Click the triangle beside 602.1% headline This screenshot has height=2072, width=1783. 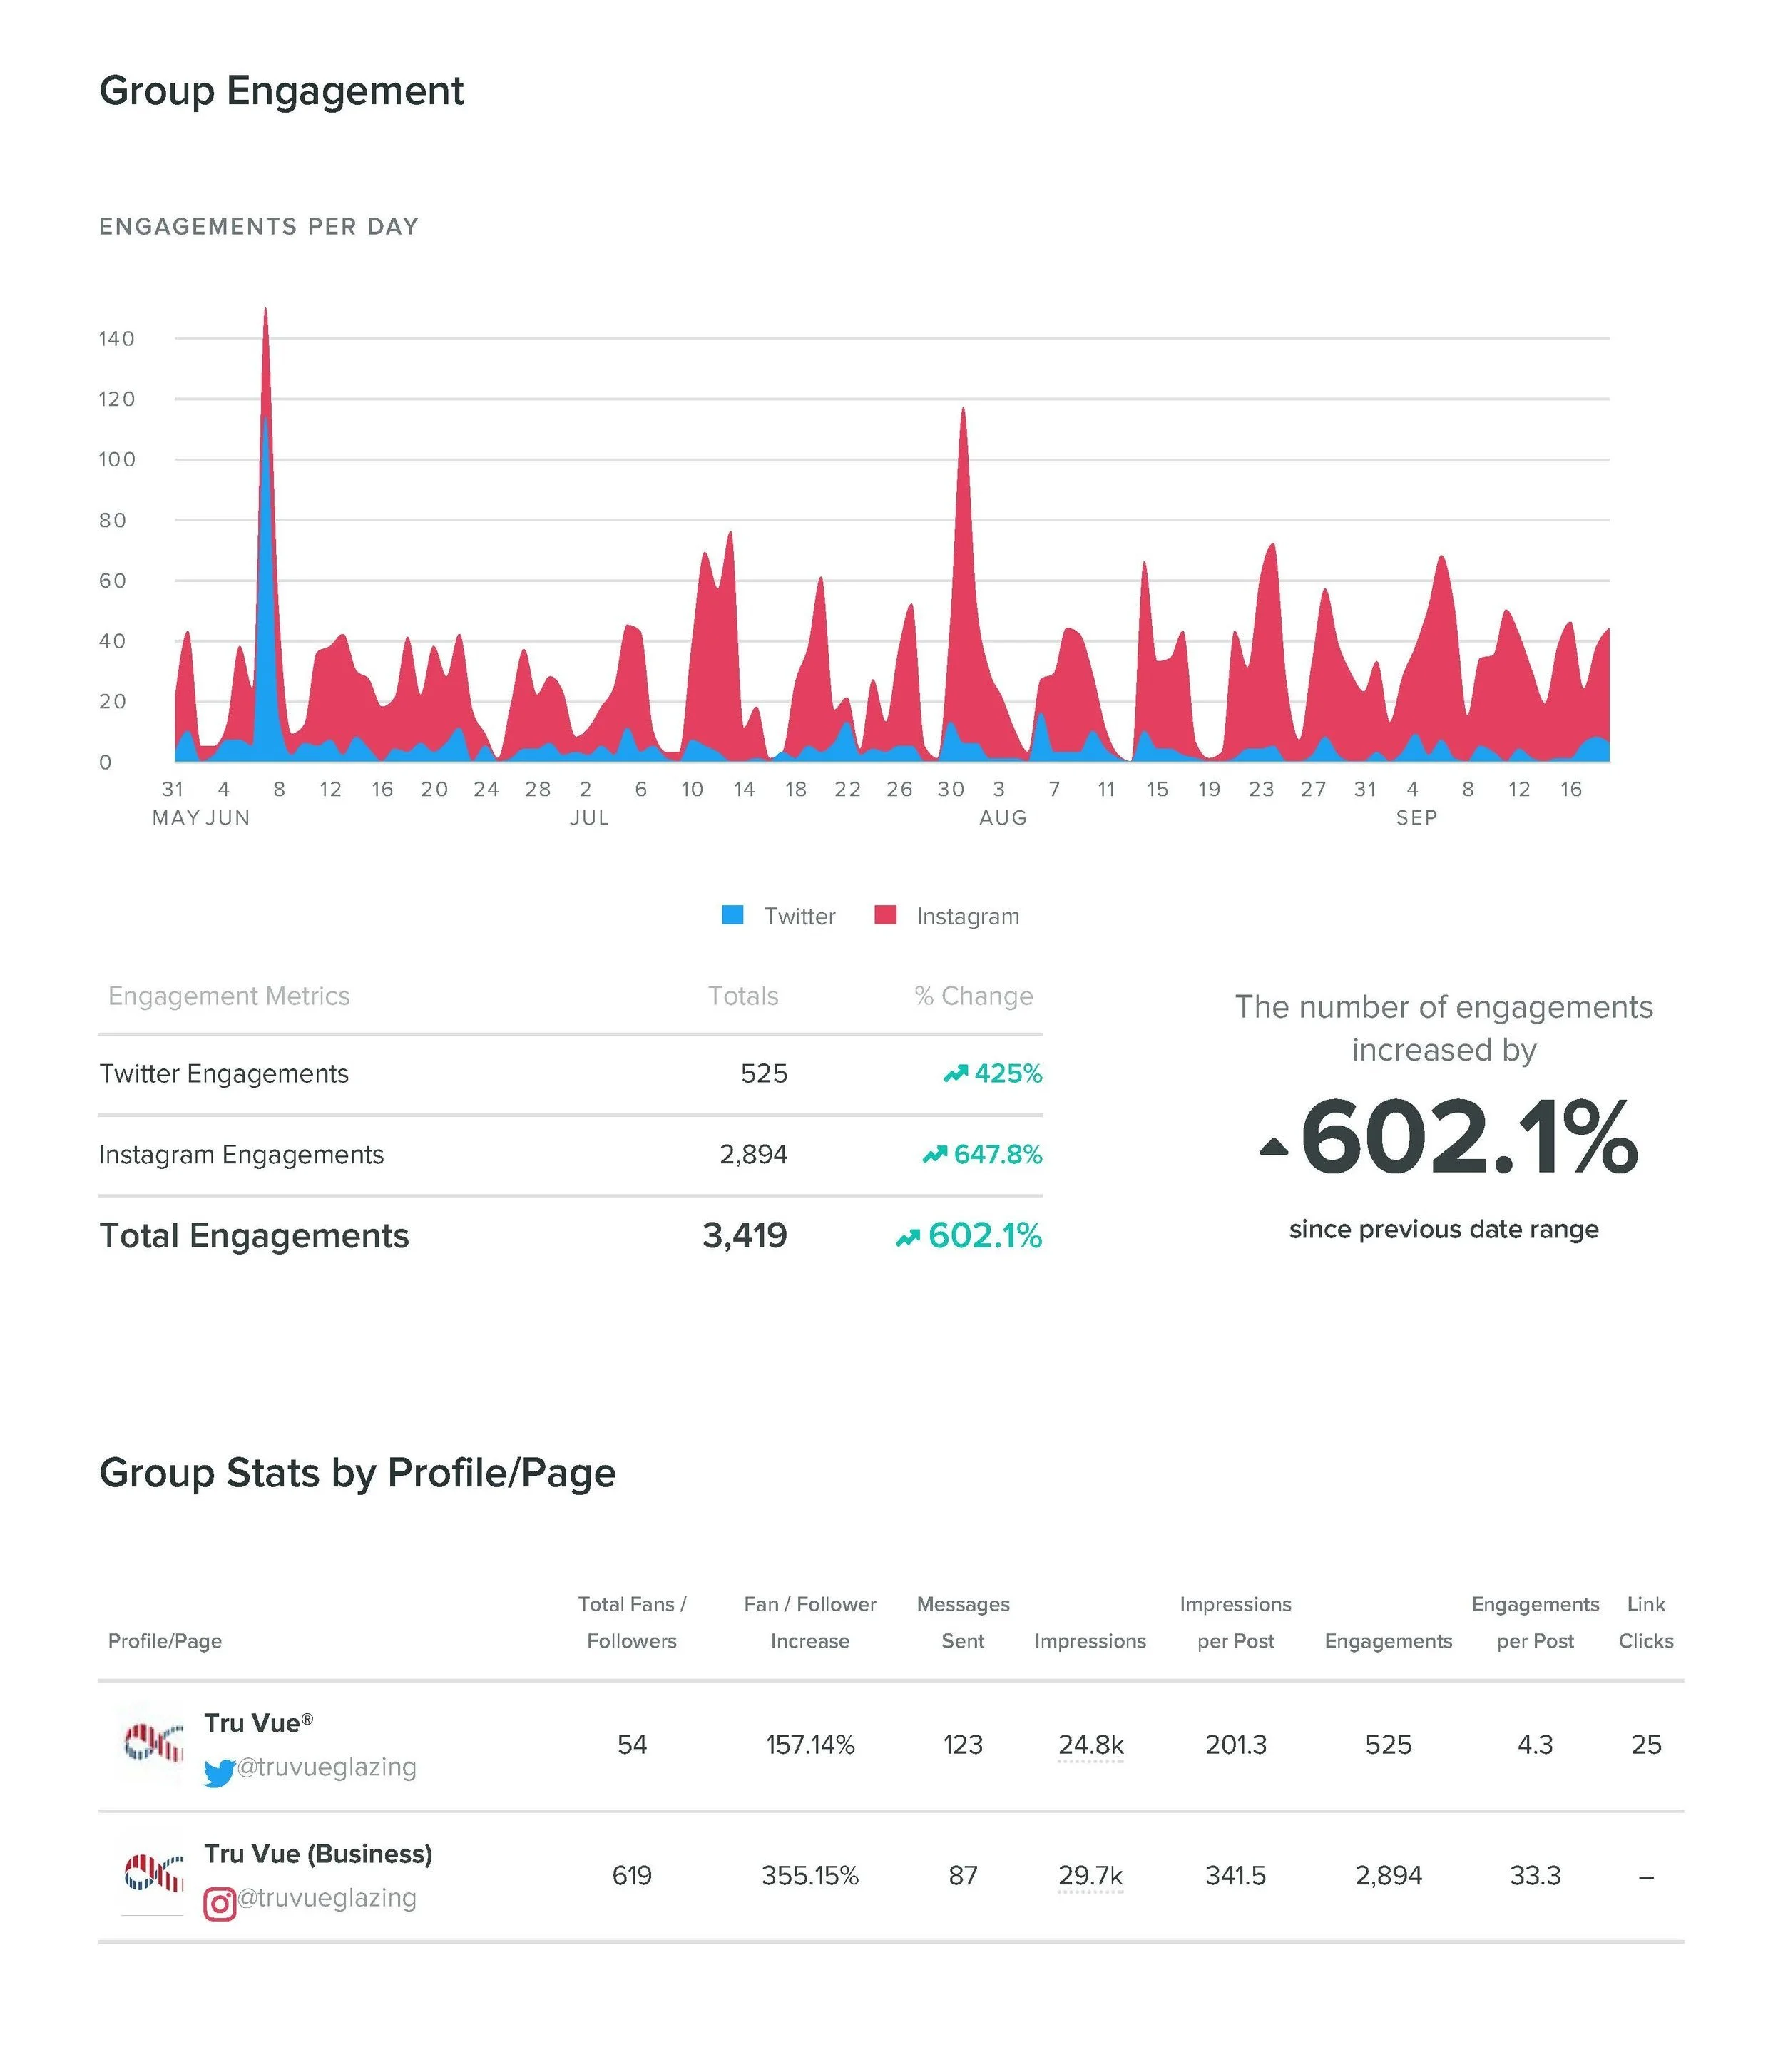click(1273, 1147)
